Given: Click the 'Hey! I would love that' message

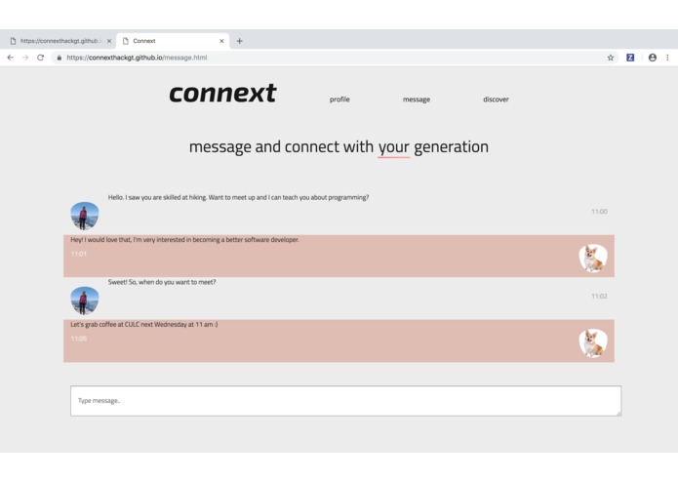Looking at the screenshot, I should click(x=184, y=239).
